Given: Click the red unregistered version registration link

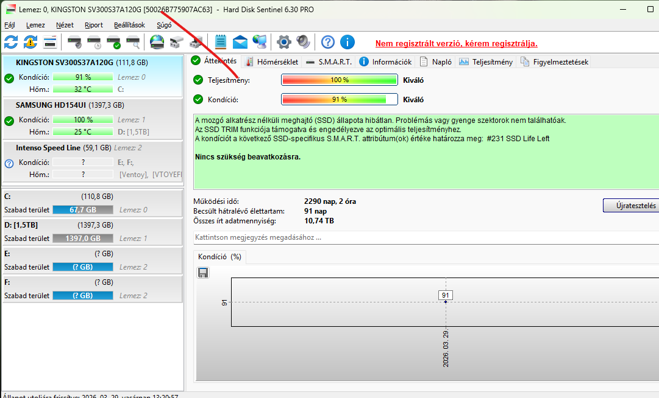Looking at the screenshot, I should point(457,43).
